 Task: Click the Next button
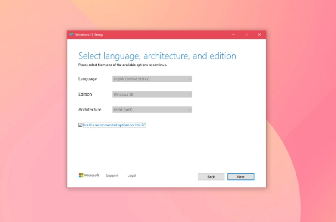241,177
